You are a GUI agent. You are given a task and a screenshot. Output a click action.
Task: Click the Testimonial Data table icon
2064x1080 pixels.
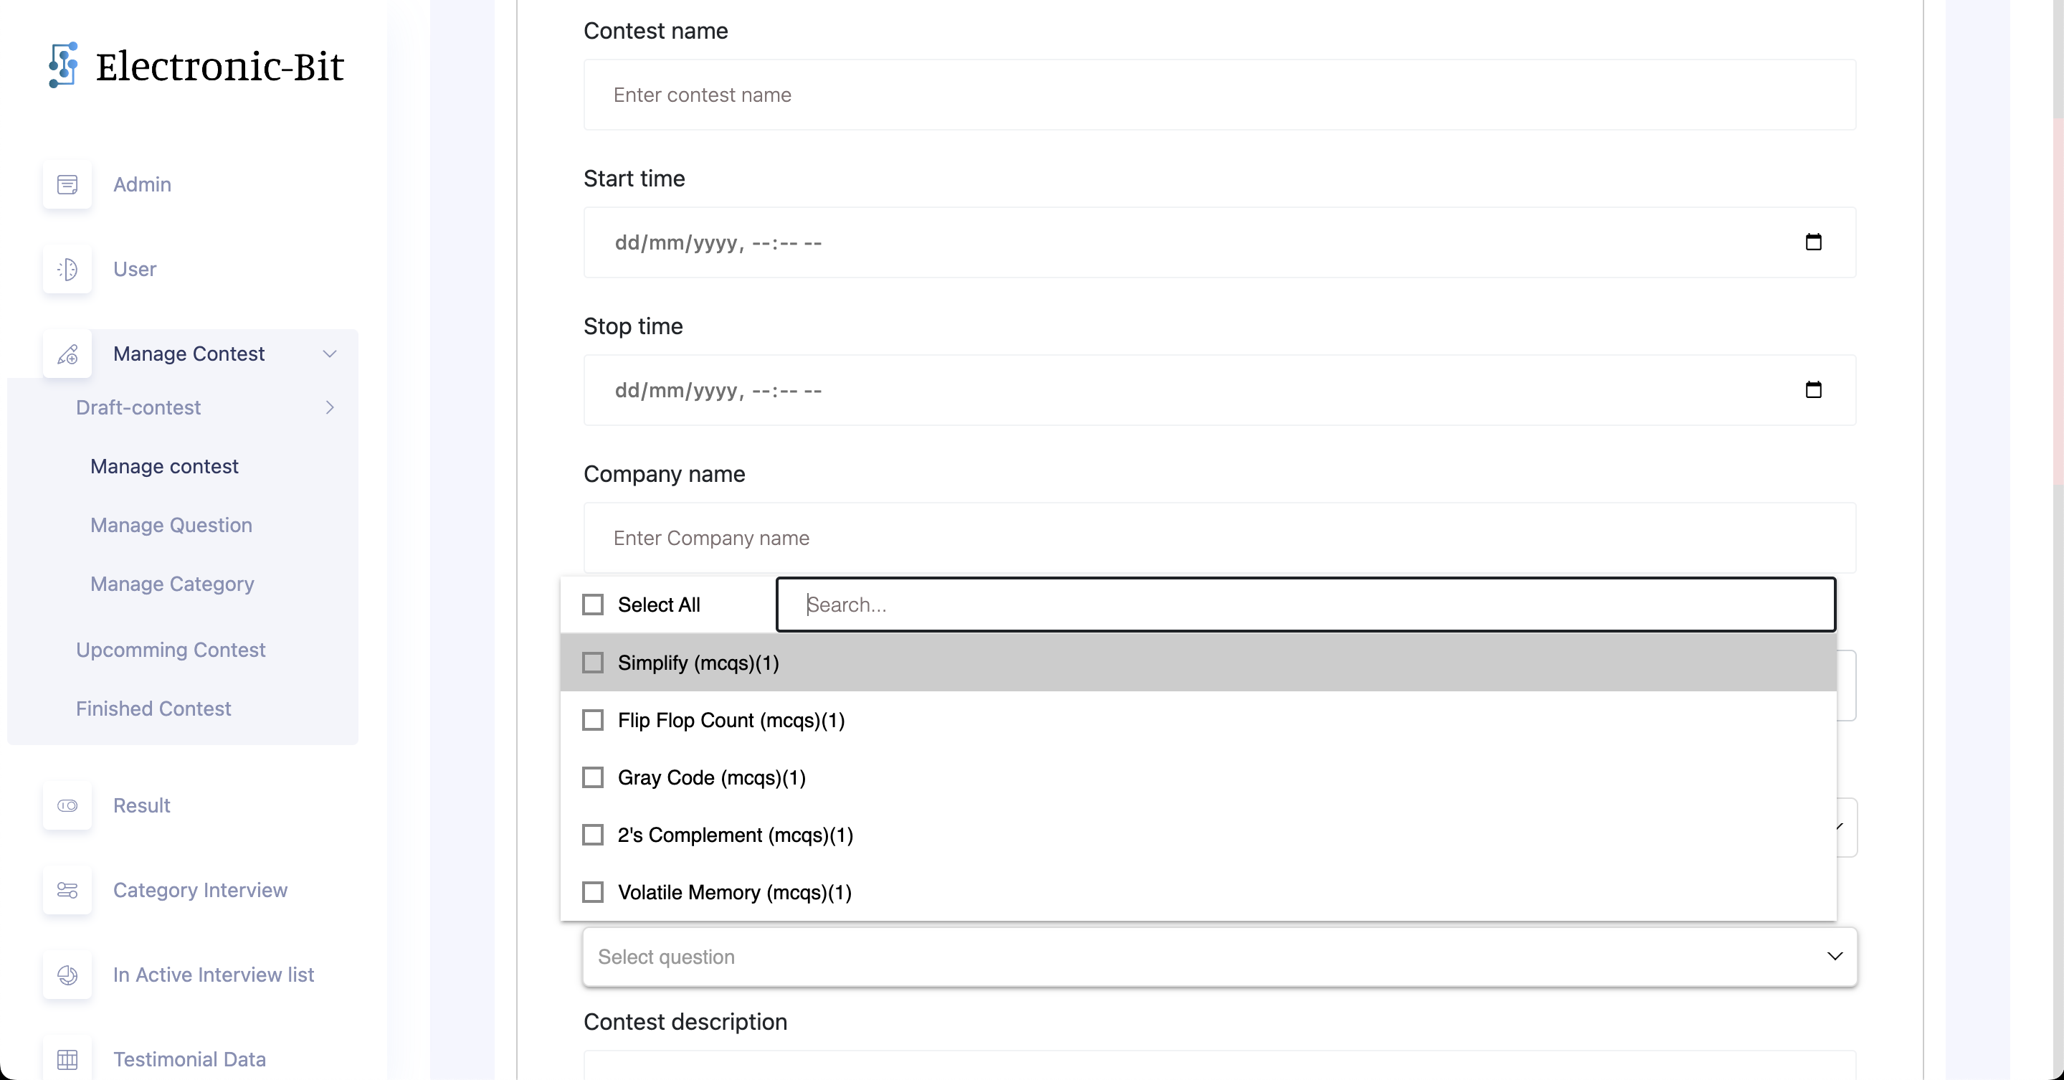coord(67,1058)
